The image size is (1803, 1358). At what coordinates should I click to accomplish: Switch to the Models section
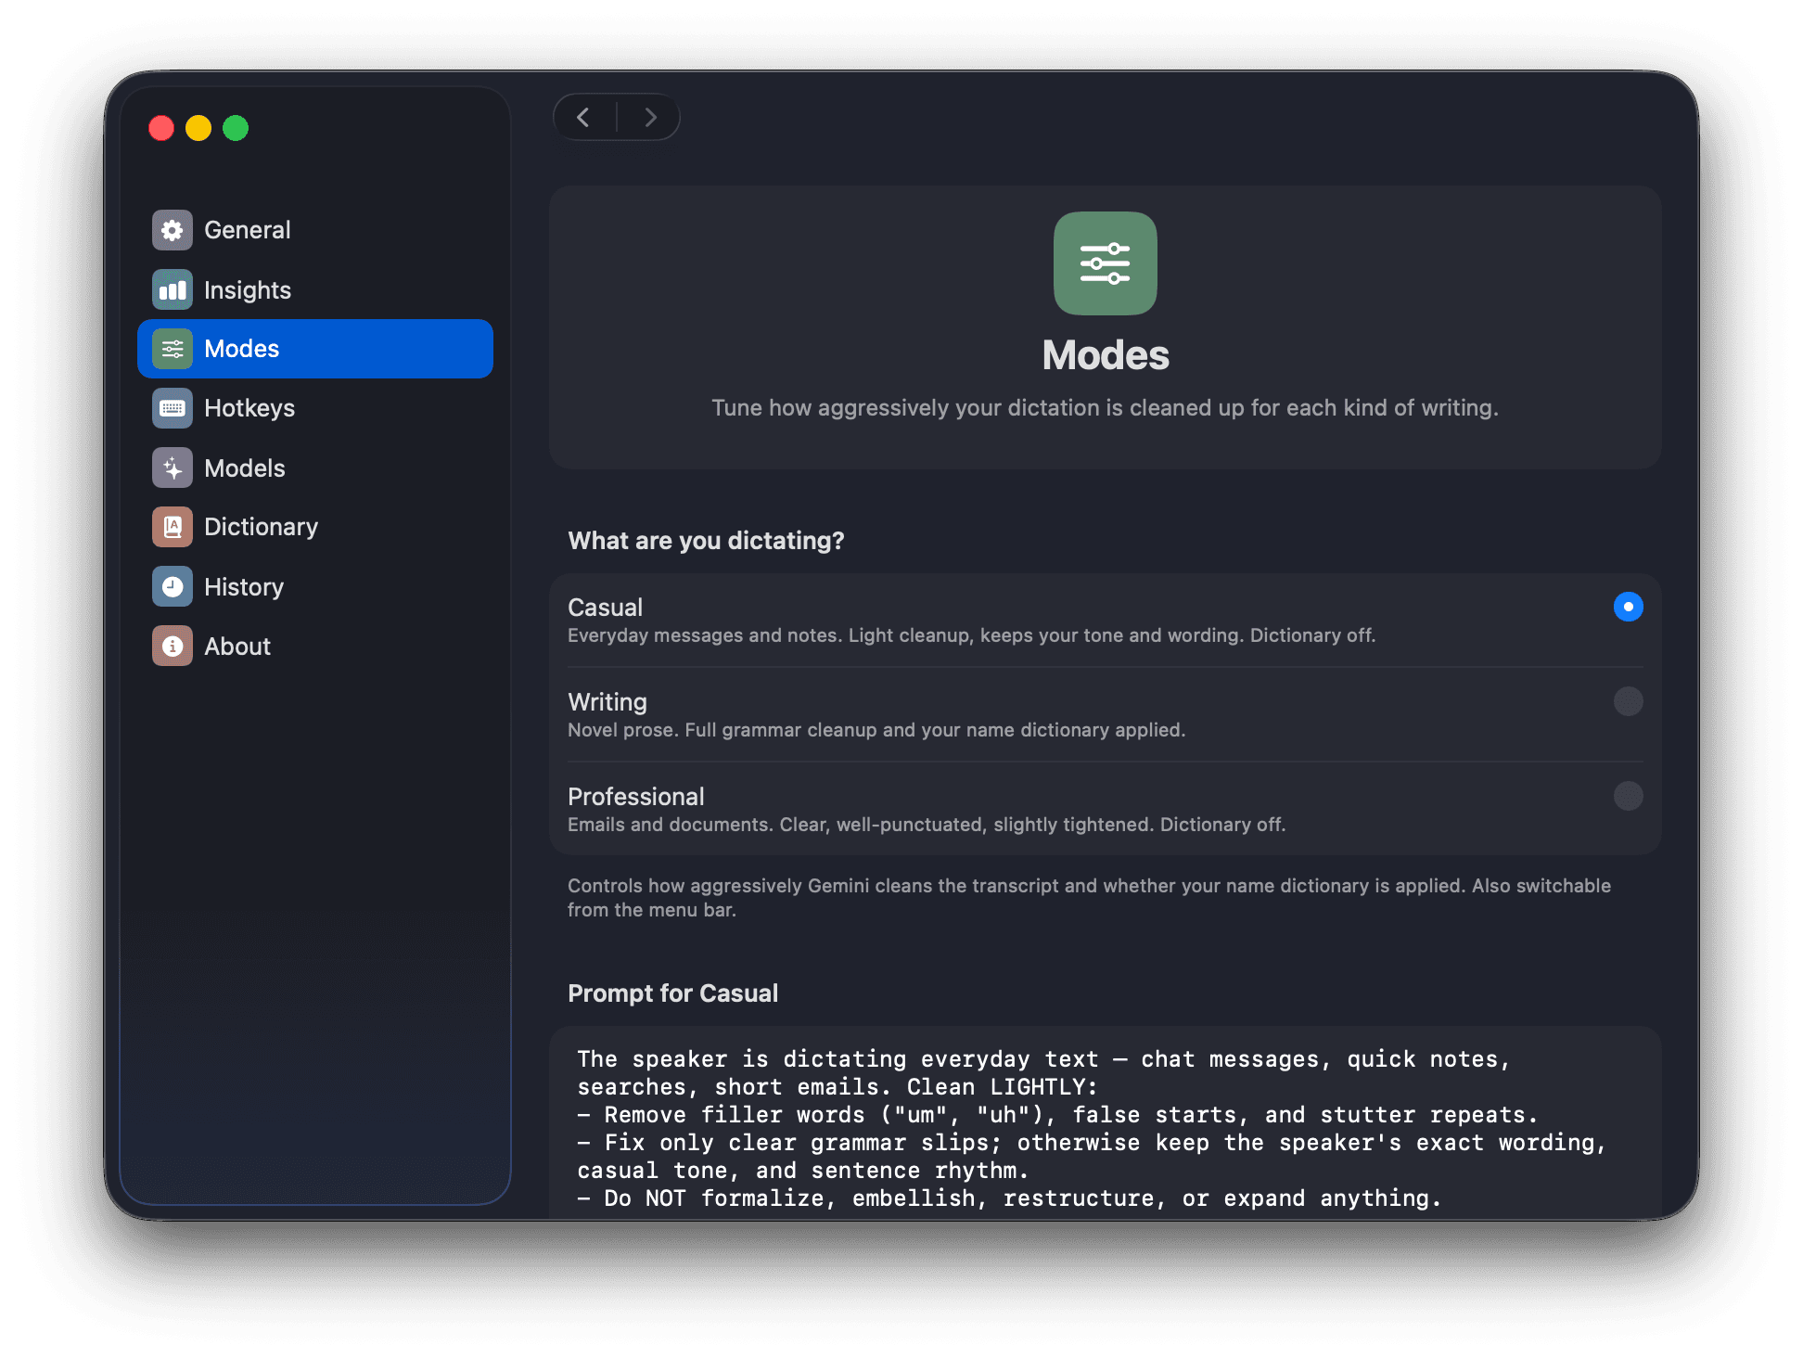tap(315, 468)
